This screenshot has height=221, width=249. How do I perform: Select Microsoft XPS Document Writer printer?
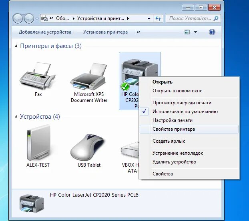click(x=88, y=76)
